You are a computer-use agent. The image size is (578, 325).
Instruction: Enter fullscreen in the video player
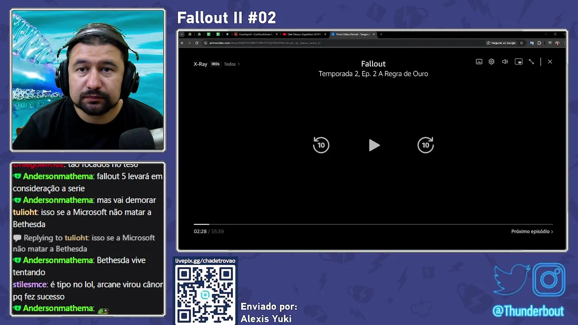[x=531, y=62]
